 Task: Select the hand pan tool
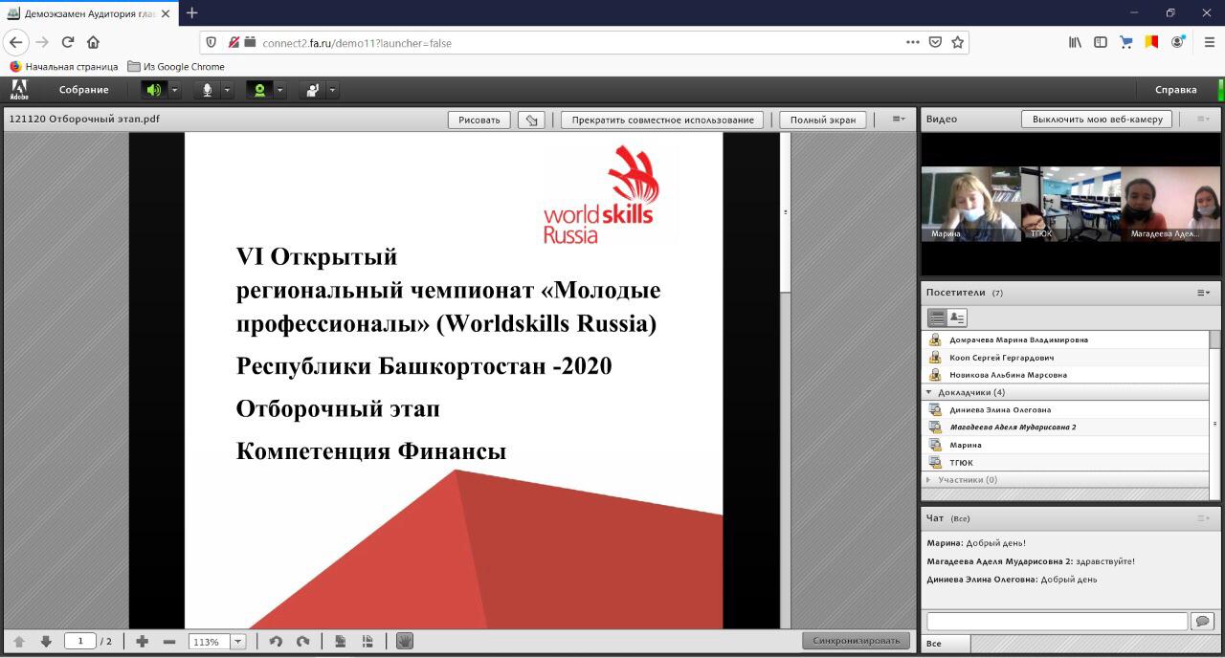405,642
